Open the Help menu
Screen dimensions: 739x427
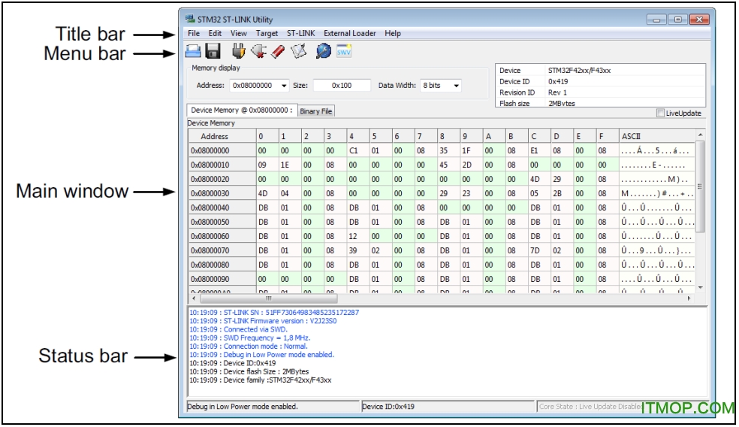click(393, 34)
